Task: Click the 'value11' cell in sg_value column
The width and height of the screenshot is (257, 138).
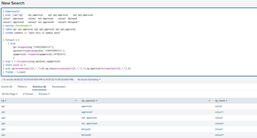Action: coord(219,112)
